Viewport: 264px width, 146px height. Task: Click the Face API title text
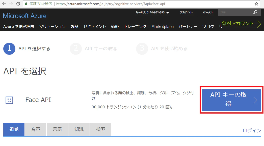pyautogui.click(x=38, y=100)
